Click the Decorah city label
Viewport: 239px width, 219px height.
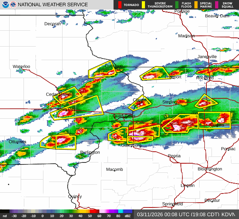click(53, 24)
